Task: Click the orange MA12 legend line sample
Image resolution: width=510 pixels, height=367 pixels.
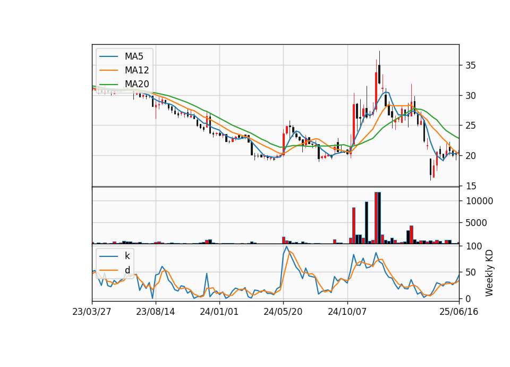Action: tap(108, 70)
